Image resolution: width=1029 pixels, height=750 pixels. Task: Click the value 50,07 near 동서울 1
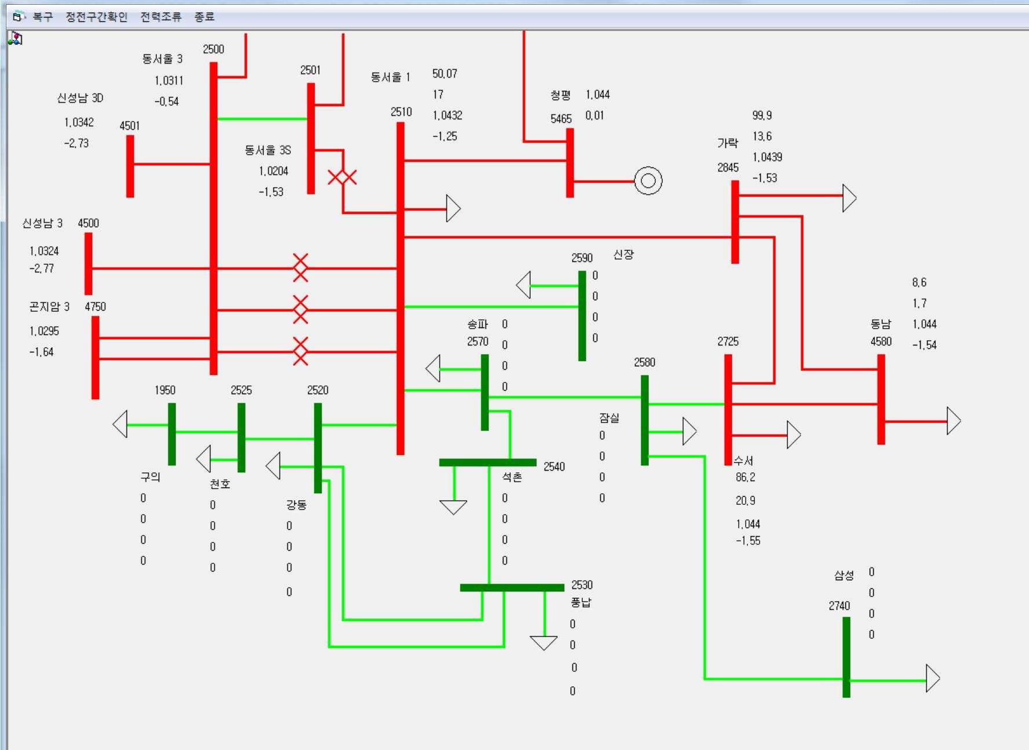(x=445, y=74)
